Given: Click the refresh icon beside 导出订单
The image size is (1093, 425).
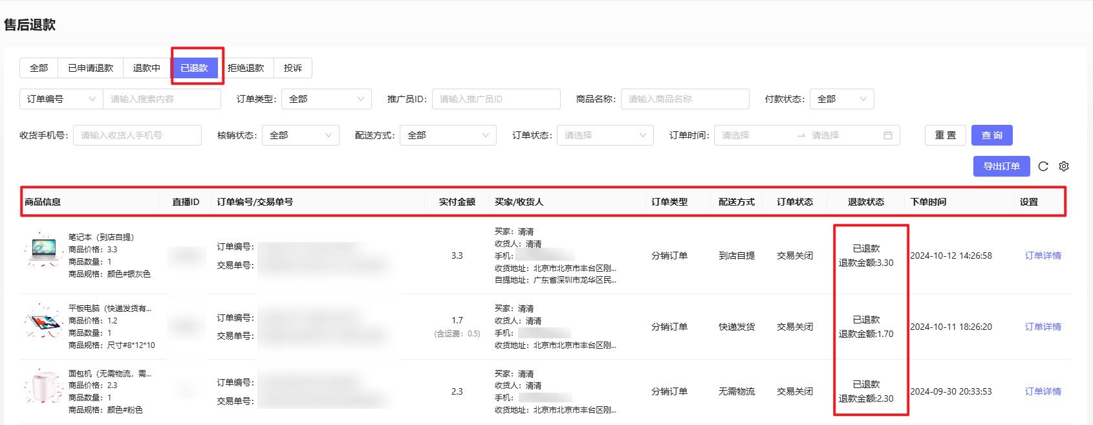Looking at the screenshot, I should point(1043,166).
